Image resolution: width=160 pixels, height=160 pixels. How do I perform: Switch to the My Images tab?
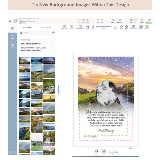point(27,27)
